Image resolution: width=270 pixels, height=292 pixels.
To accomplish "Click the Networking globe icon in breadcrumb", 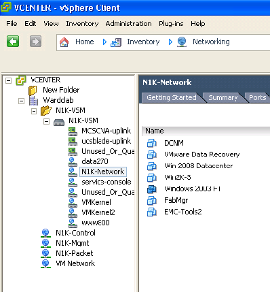I will (x=182, y=42).
